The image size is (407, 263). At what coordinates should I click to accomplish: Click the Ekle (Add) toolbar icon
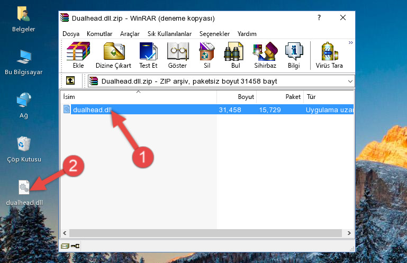click(78, 55)
